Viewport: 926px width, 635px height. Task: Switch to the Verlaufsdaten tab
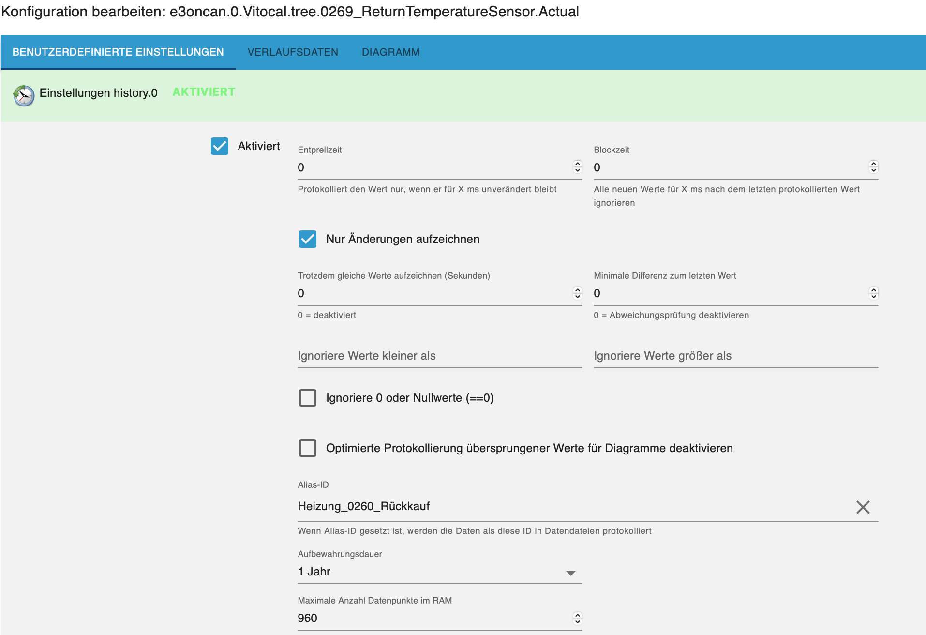point(293,52)
